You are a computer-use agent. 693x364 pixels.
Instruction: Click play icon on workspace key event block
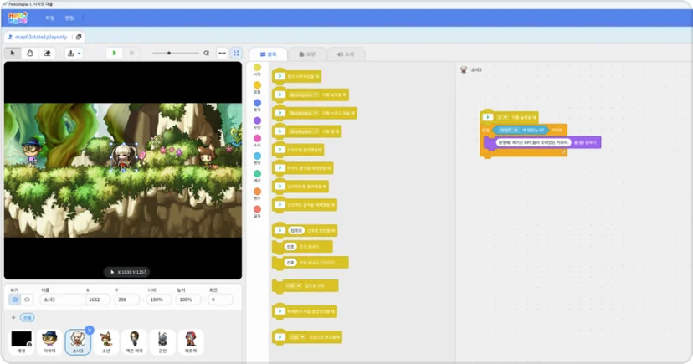487,117
